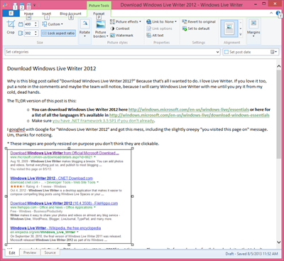Open the windows-live/essentials link
The width and height of the screenshot is (284, 261).
tap(189, 110)
